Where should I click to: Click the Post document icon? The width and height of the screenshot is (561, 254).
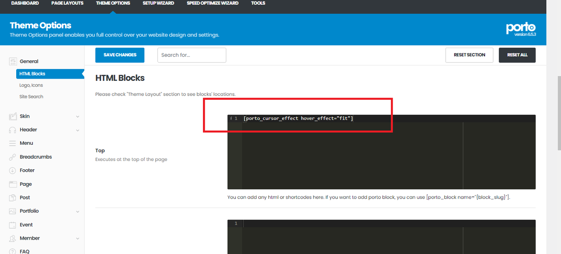(13, 198)
